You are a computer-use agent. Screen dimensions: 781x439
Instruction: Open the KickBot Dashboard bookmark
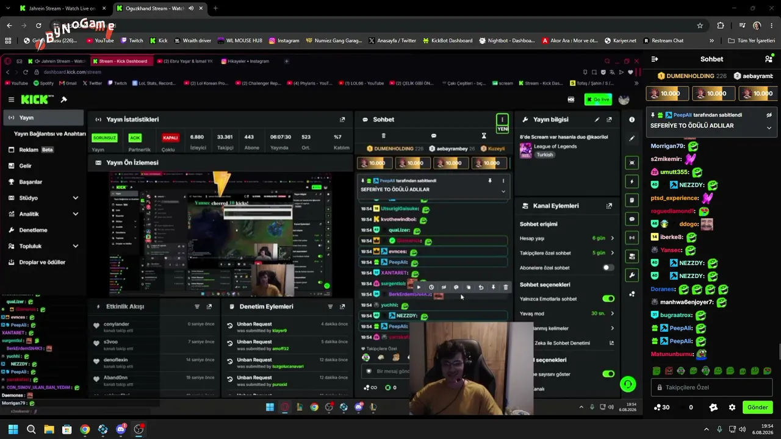pyautogui.click(x=447, y=41)
